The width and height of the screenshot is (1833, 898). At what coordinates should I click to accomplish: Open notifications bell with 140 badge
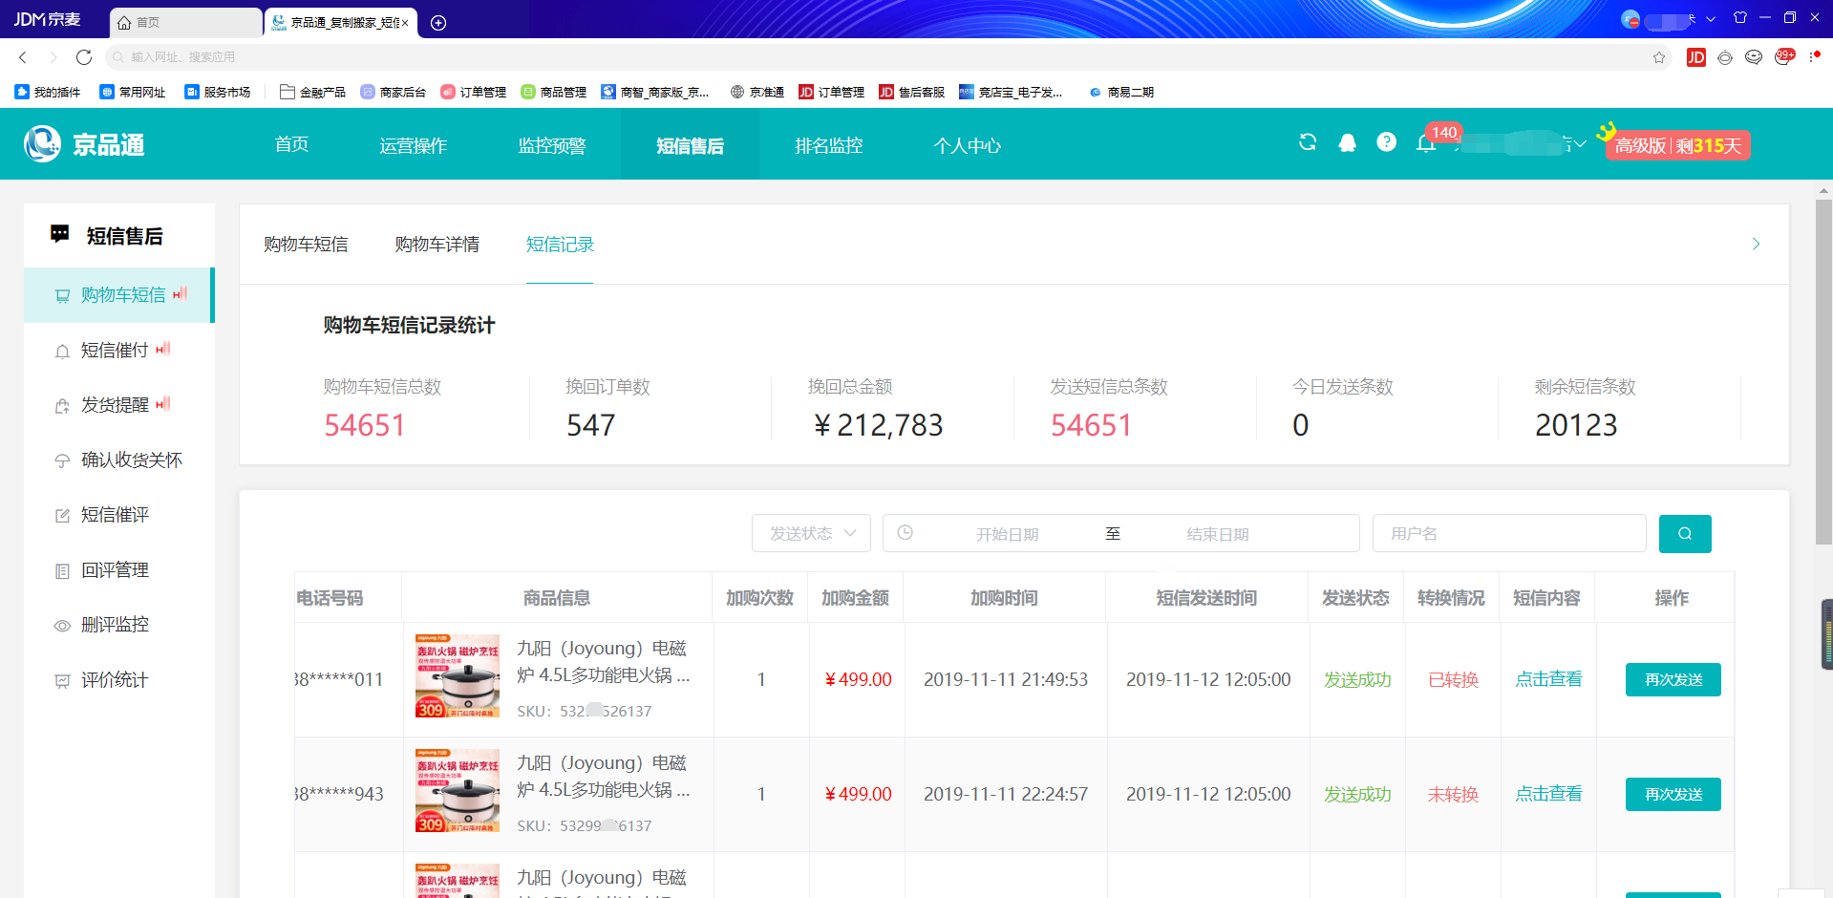(x=1426, y=143)
